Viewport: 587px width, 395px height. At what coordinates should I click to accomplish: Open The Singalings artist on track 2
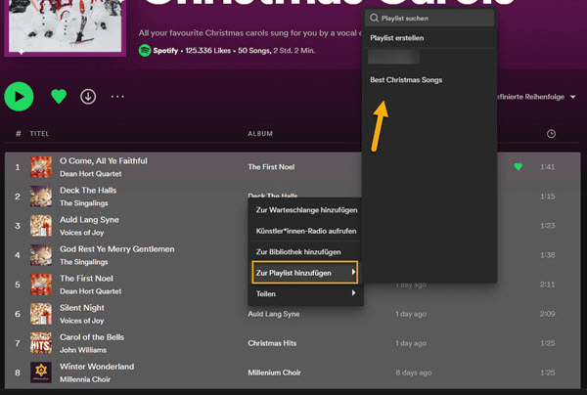[84, 203]
